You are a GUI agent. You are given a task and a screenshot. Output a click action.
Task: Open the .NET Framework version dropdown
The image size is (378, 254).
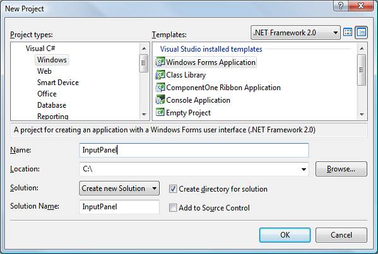click(x=295, y=33)
